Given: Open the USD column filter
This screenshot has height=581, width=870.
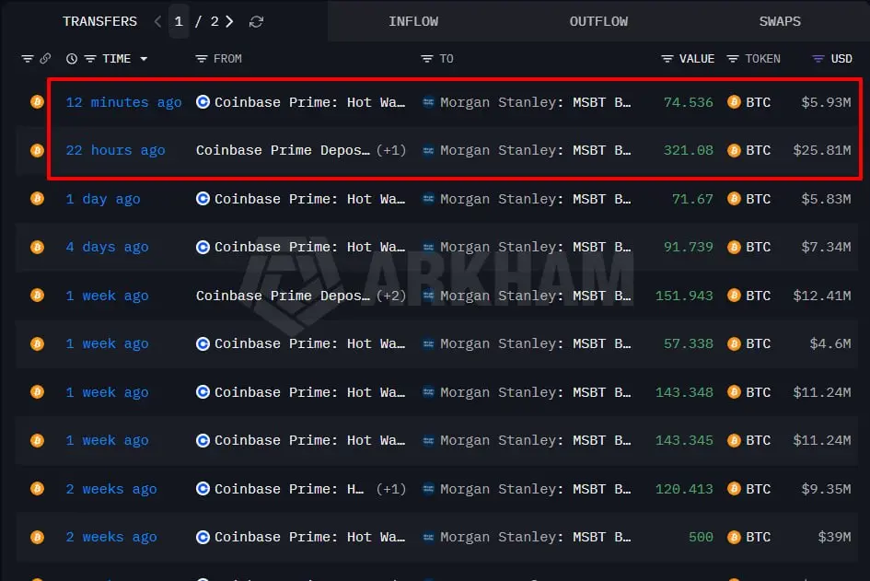Looking at the screenshot, I should point(818,59).
